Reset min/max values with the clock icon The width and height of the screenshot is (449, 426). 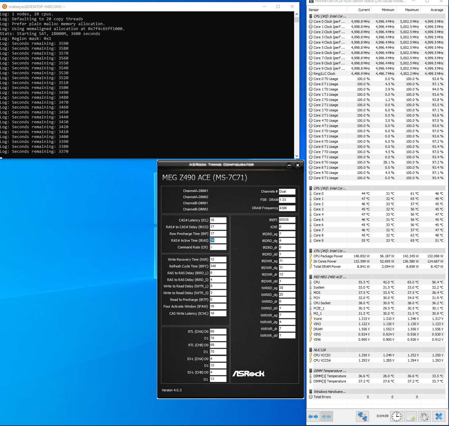pos(397,416)
